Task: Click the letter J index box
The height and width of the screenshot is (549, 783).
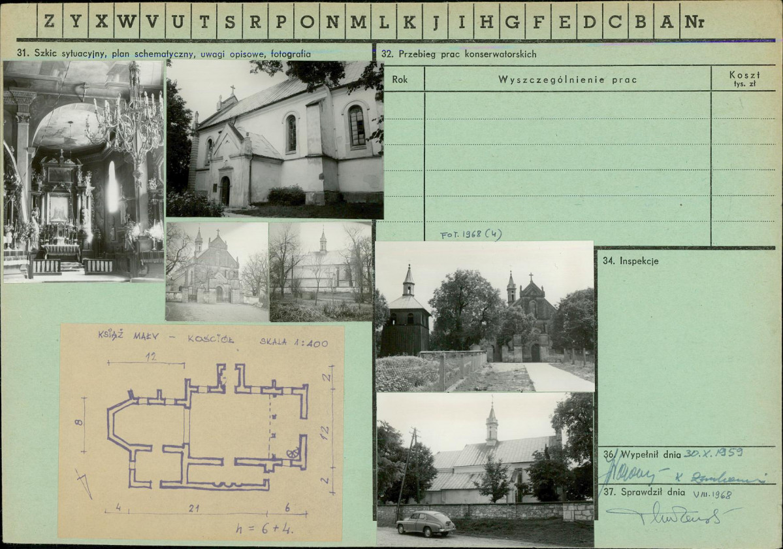Action: (436, 21)
